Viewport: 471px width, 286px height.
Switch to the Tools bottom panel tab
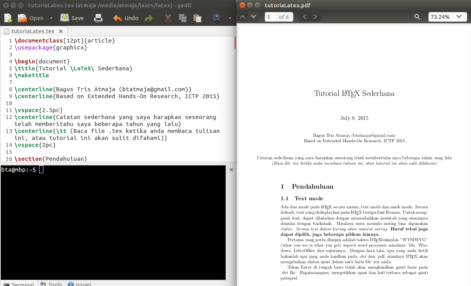51,284
